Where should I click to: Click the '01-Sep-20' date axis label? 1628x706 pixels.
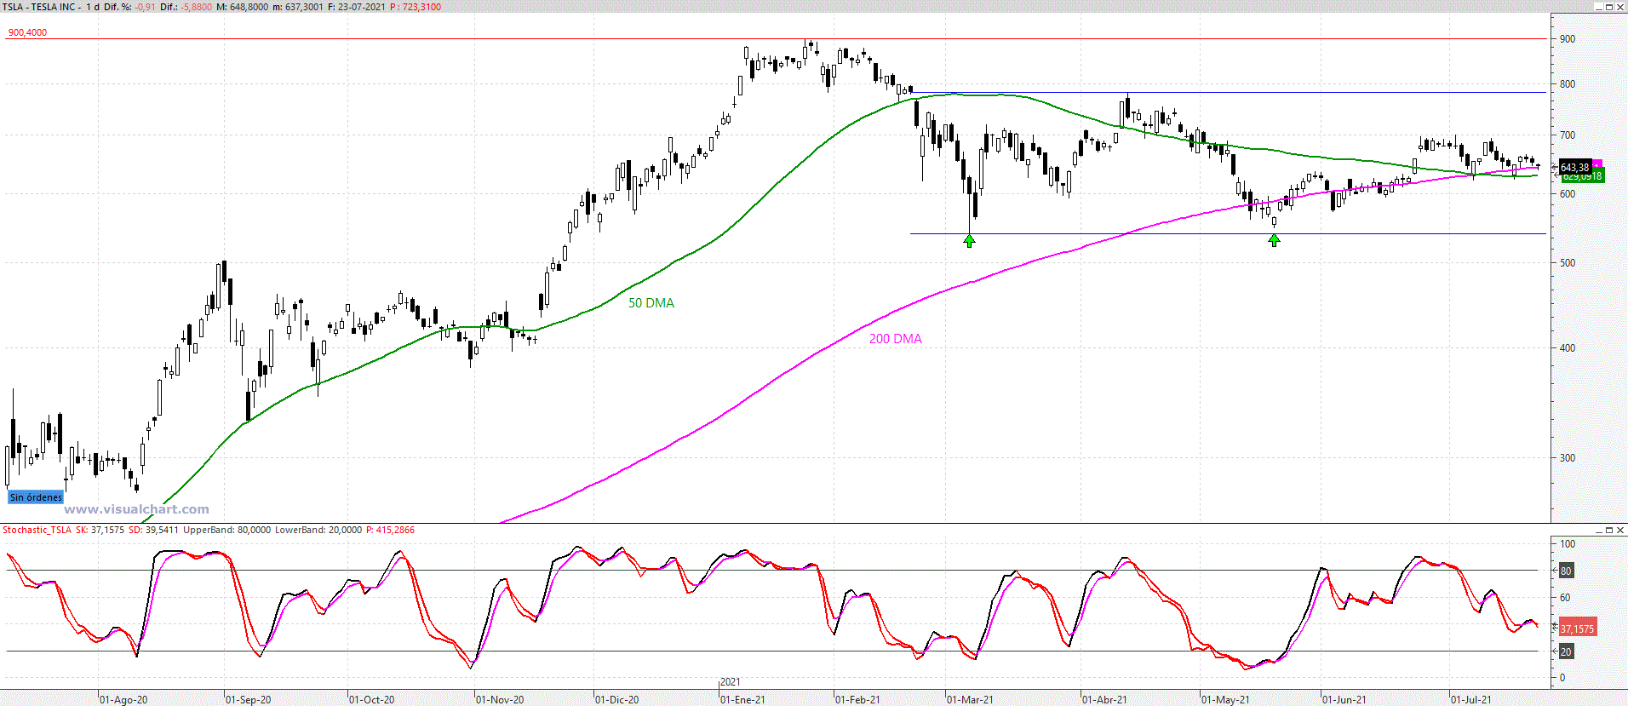[249, 700]
